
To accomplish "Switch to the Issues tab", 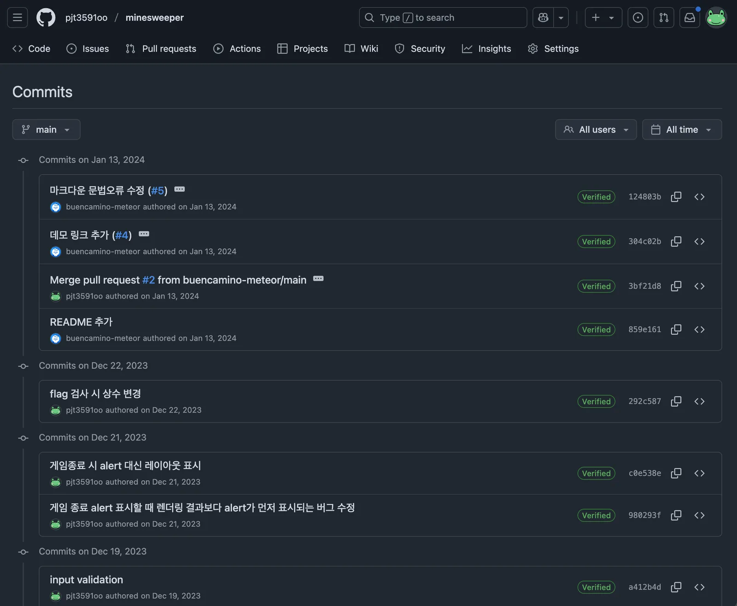I will pos(88,48).
